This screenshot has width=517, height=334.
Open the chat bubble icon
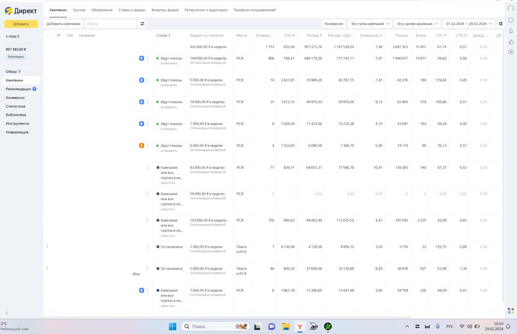[511, 20]
